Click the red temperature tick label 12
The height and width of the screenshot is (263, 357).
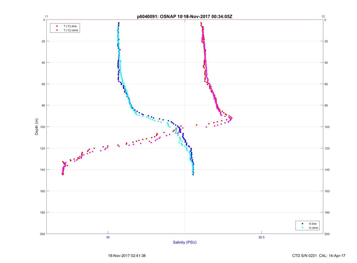point(323,17)
